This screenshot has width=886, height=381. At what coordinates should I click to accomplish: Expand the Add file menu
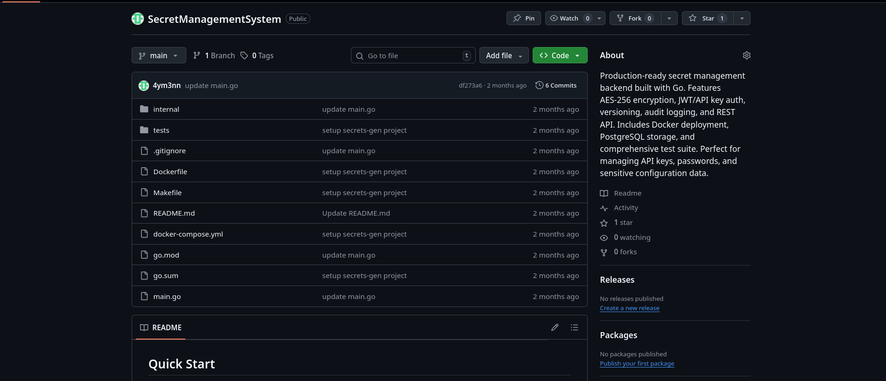pyautogui.click(x=504, y=55)
